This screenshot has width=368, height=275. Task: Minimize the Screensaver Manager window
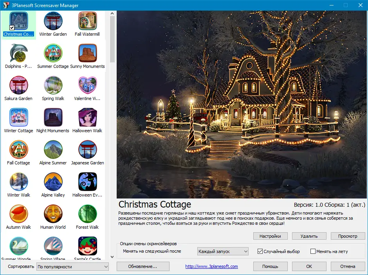(332, 5)
